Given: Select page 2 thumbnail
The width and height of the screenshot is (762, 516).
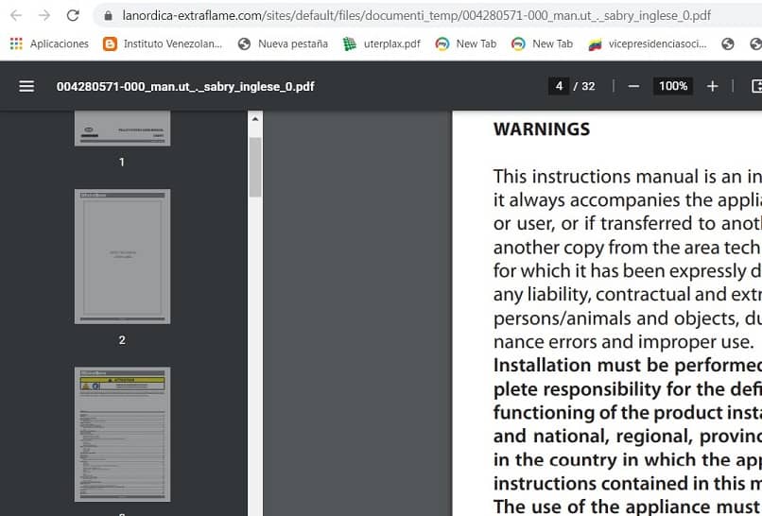Looking at the screenshot, I should [x=122, y=256].
